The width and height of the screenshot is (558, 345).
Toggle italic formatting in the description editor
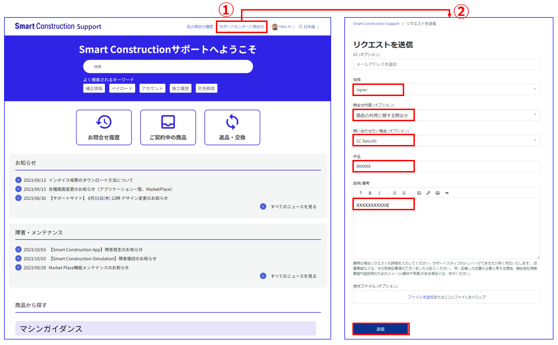tap(379, 193)
